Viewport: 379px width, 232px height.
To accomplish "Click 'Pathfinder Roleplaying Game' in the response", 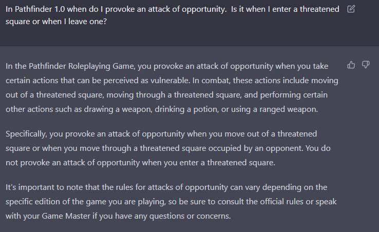I will 82,66.
